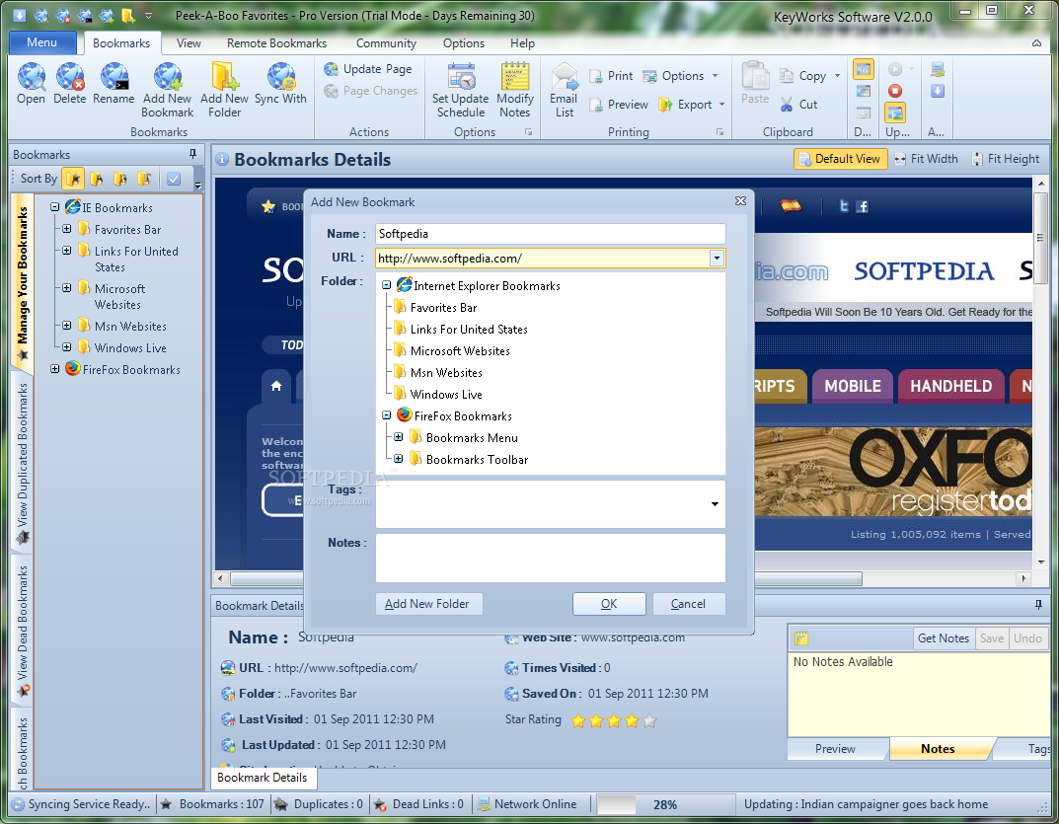The width and height of the screenshot is (1059, 824).
Task: Expand the Bookmarks Menu folder in the dialog
Action: [399, 438]
